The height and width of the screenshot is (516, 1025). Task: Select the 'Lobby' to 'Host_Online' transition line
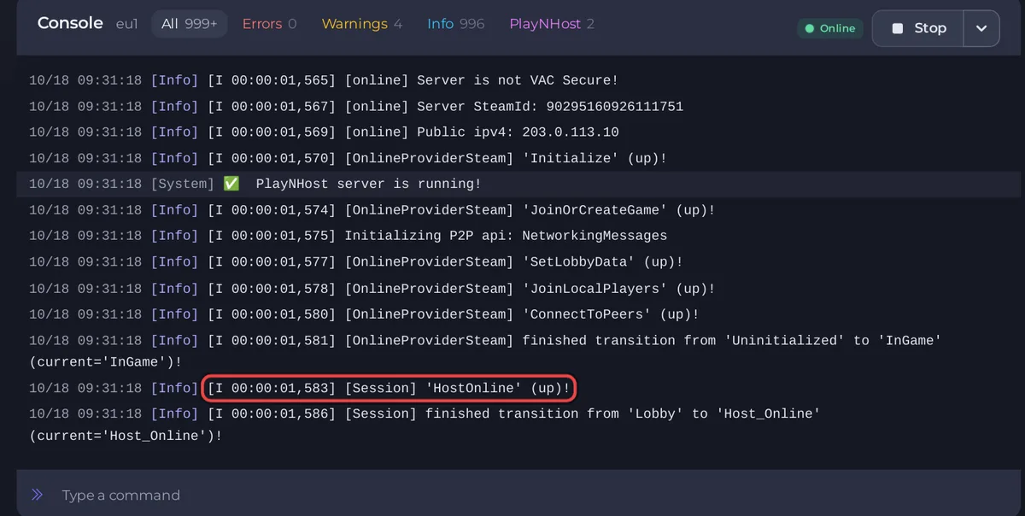[x=425, y=425]
